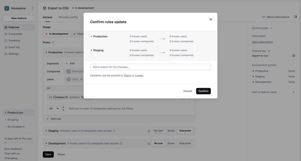Close the Confirm rules update dialog

tap(211, 19)
